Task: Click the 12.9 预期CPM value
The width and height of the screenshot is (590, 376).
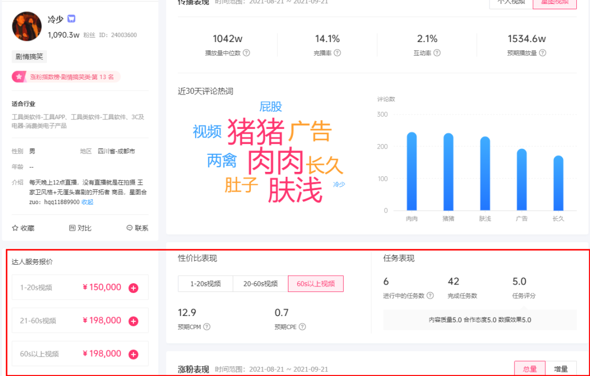Action: click(x=187, y=313)
